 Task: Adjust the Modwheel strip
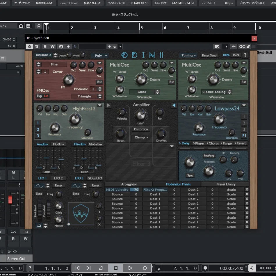tap(48, 211)
